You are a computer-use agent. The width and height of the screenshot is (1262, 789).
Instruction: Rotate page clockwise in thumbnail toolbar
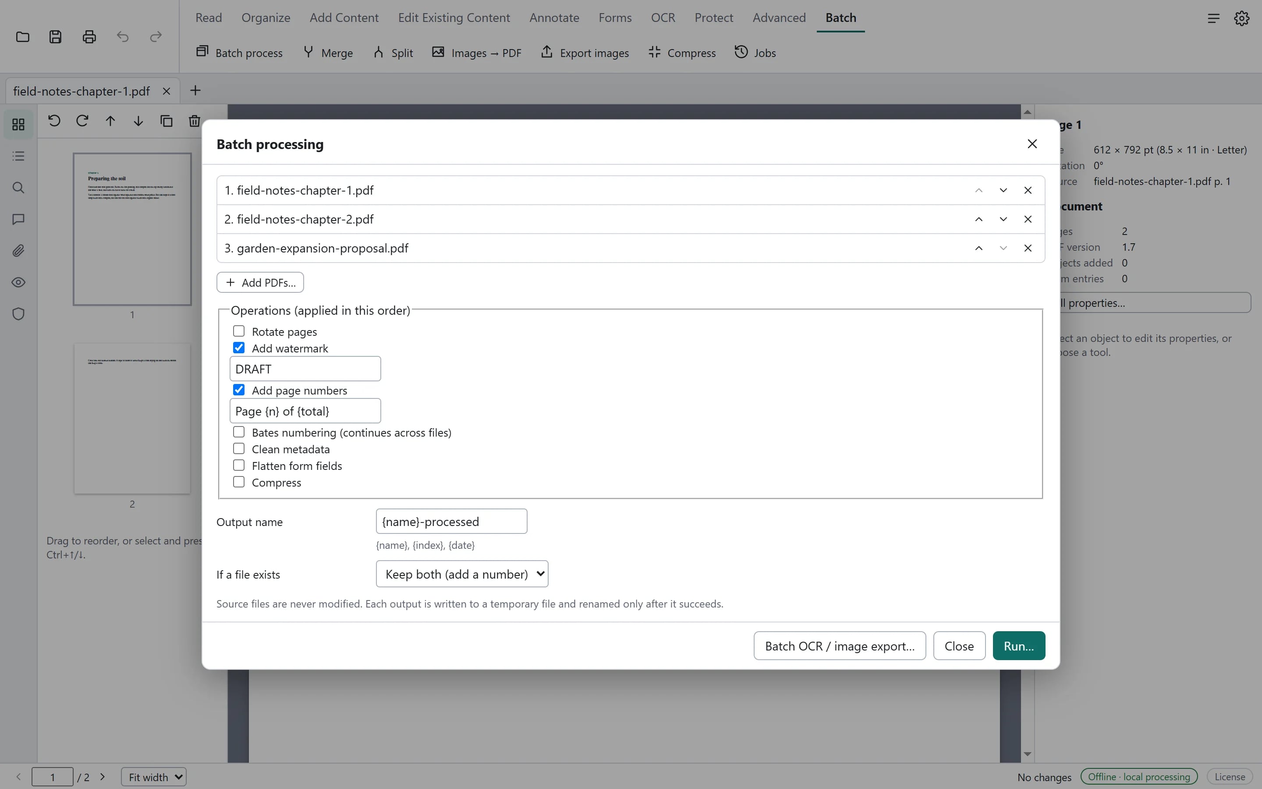click(82, 121)
